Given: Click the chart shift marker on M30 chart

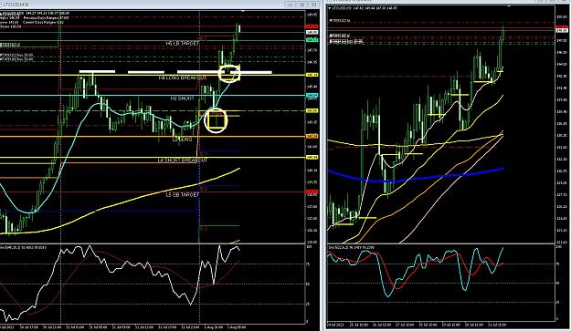Looking at the screenshot, I should (x=243, y=11).
